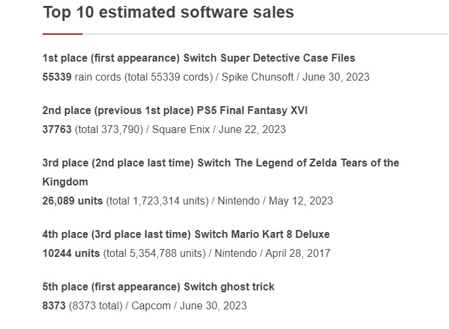Click the bold 26,089 units figure
Image resolution: width=449 pixels, height=329 pixels.
72,201
